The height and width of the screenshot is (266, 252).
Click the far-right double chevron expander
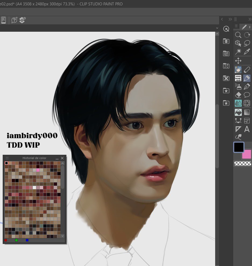250,19
